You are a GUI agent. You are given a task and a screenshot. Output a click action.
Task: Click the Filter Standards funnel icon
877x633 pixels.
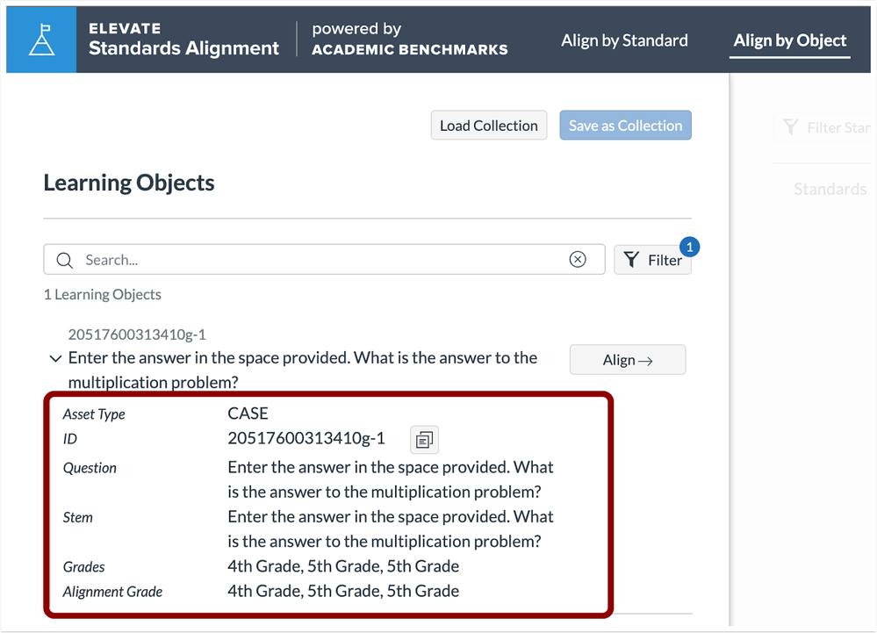790,127
